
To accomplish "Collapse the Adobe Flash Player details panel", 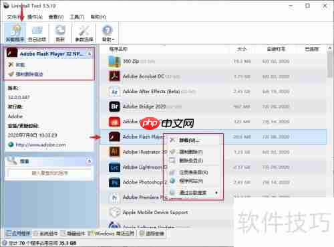I will [90, 54].
